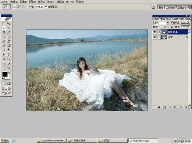Select the Horizontal Type tool
Image resolution: width=192 pixels, height=144 pixels.
[9, 54]
